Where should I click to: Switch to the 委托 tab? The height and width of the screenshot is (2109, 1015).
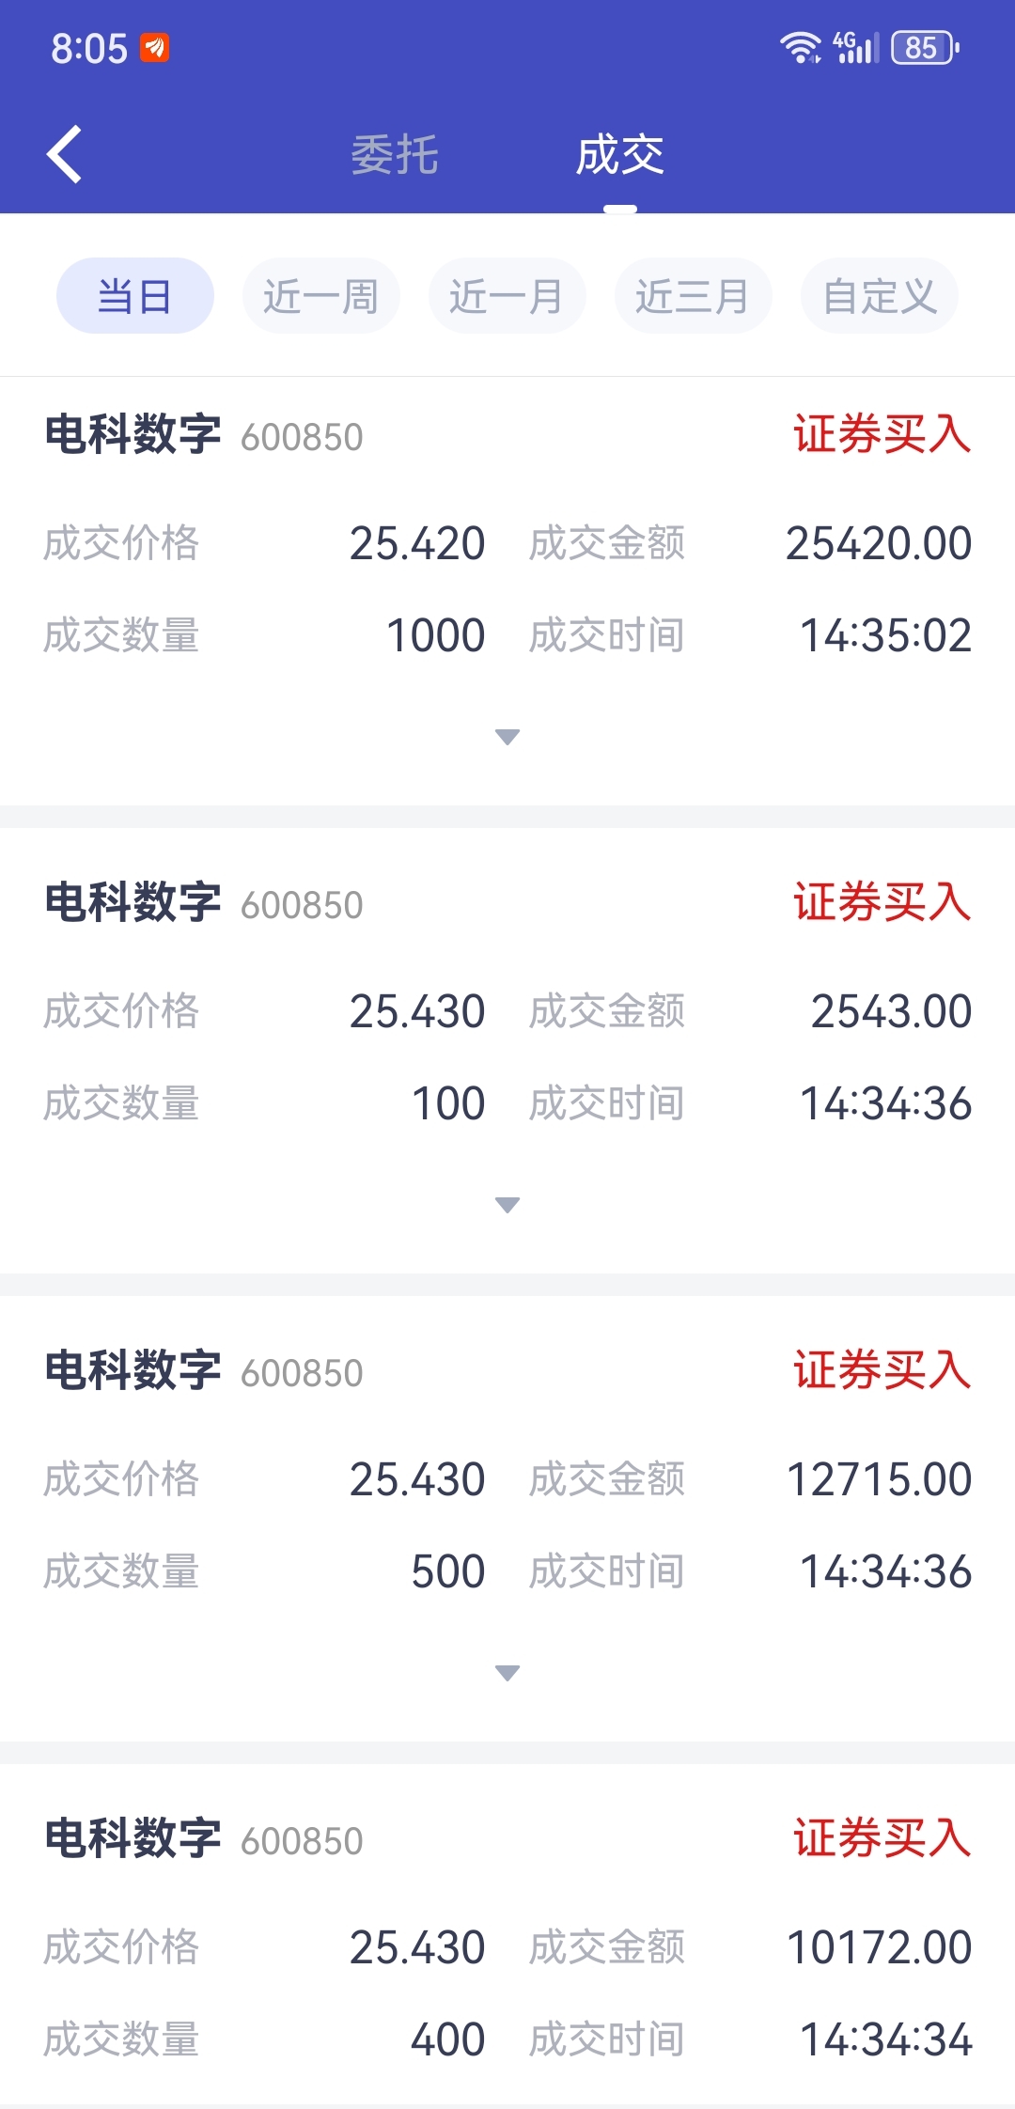395,155
